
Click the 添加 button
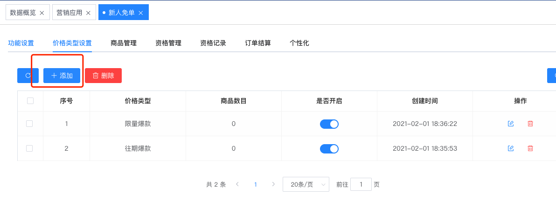pos(62,76)
